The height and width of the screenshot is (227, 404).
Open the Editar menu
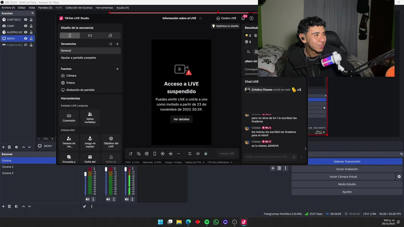click(22, 8)
